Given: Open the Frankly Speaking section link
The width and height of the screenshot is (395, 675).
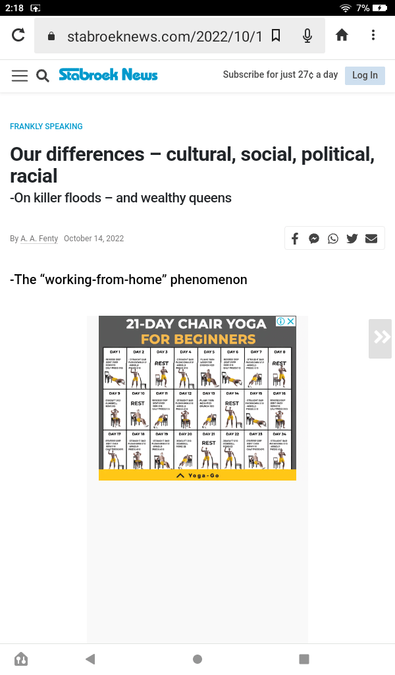Looking at the screenshot, I should (x=46, y=127).
